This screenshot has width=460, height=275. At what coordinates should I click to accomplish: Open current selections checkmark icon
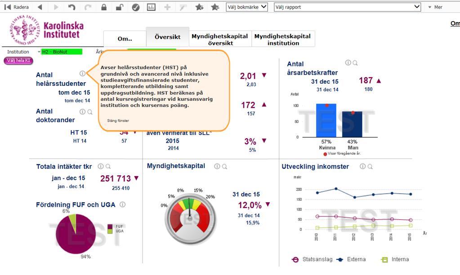click(x=135, y=7)
